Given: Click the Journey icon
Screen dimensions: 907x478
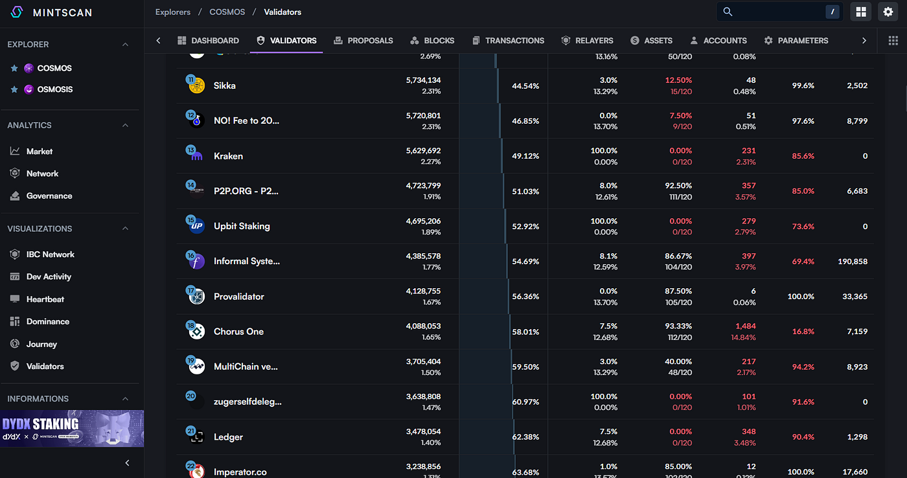Looking at the screenshot, I should [x=14, y=344].
